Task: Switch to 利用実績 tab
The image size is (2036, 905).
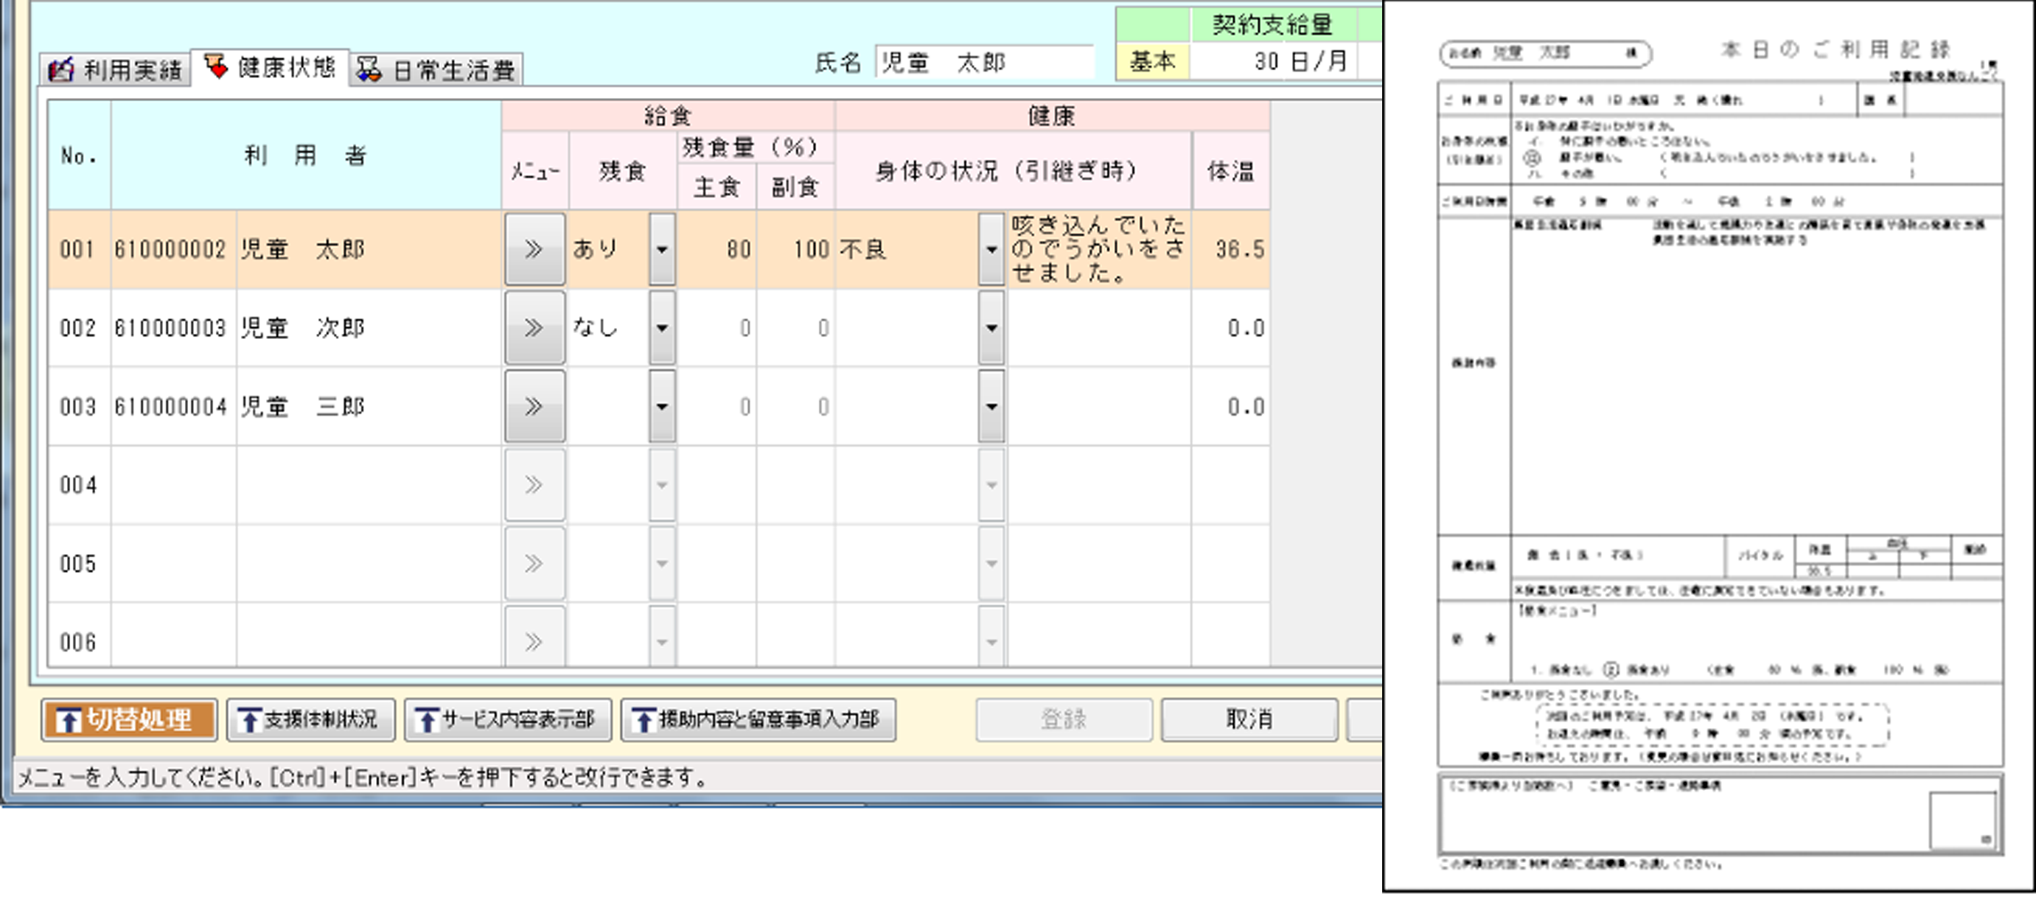Action: [116, 69]
